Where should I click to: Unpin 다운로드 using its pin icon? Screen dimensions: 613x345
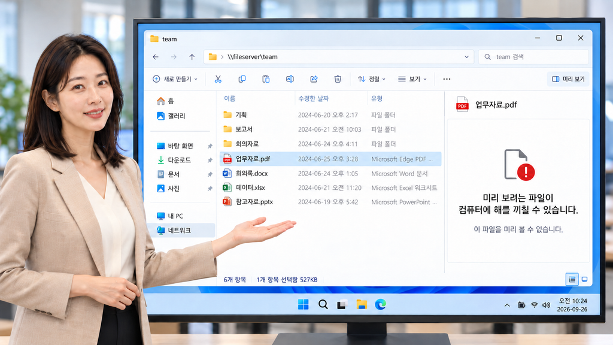pos(210,161)
